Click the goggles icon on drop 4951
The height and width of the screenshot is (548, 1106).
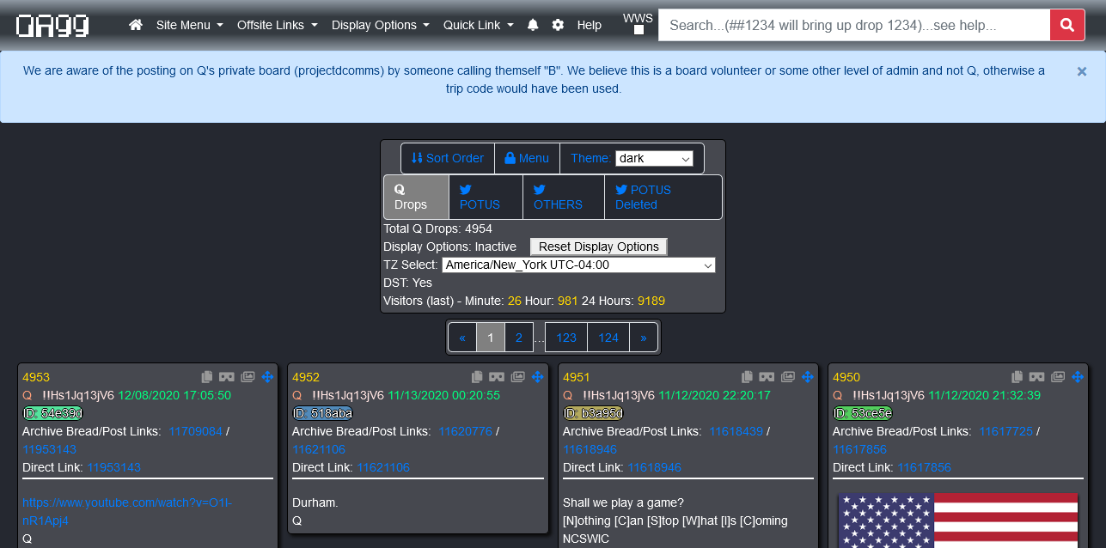click(x=767, y=377)
